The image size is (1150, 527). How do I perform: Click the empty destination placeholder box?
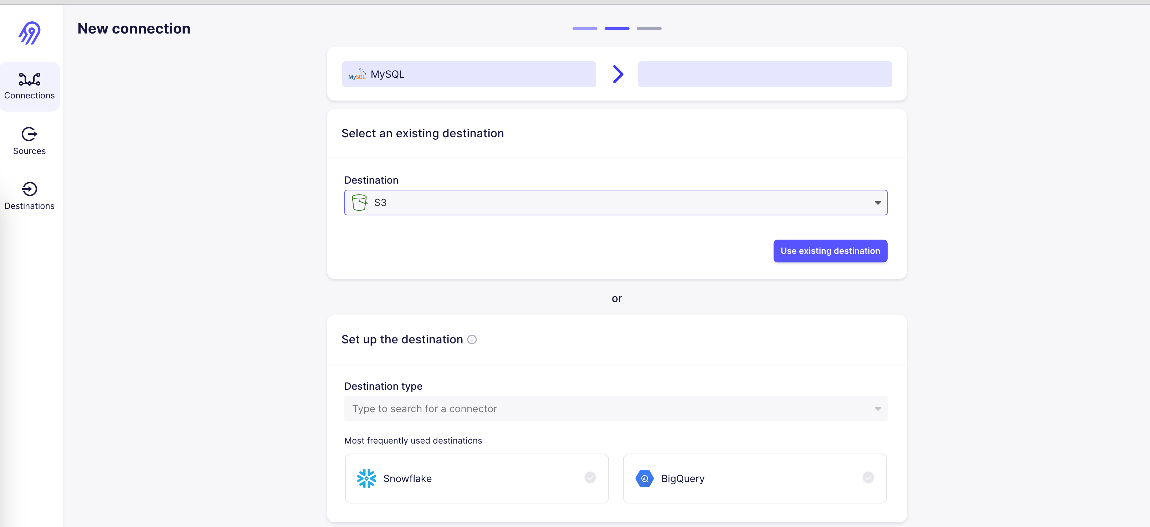point(764,74)
